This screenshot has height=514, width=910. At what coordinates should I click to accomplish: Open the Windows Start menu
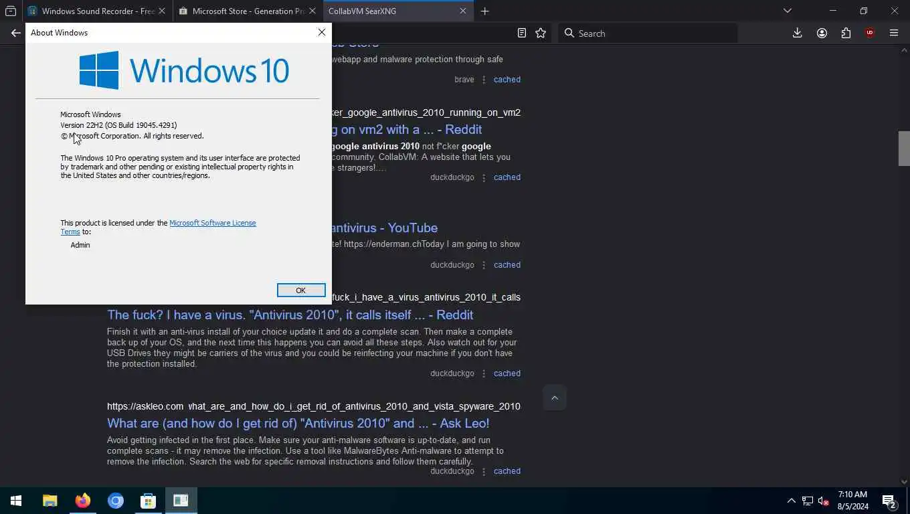pyautogui.click(x=16, y=501)
